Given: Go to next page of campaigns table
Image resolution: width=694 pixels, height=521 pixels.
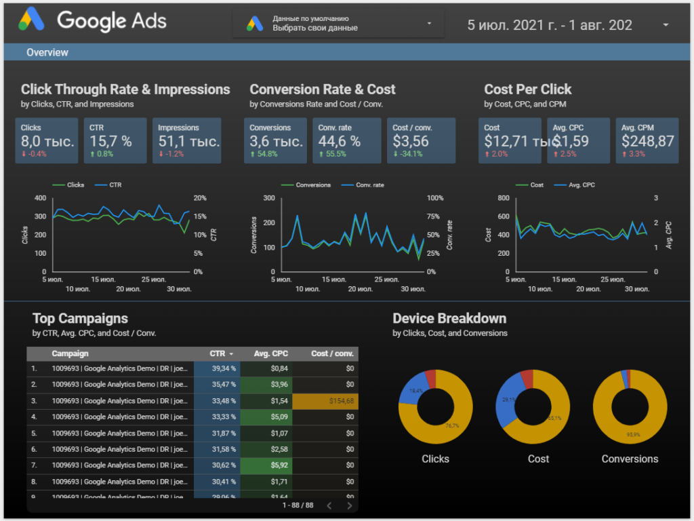Looking at the screenshot, I should pyautogui.click(x=350, y=505).
